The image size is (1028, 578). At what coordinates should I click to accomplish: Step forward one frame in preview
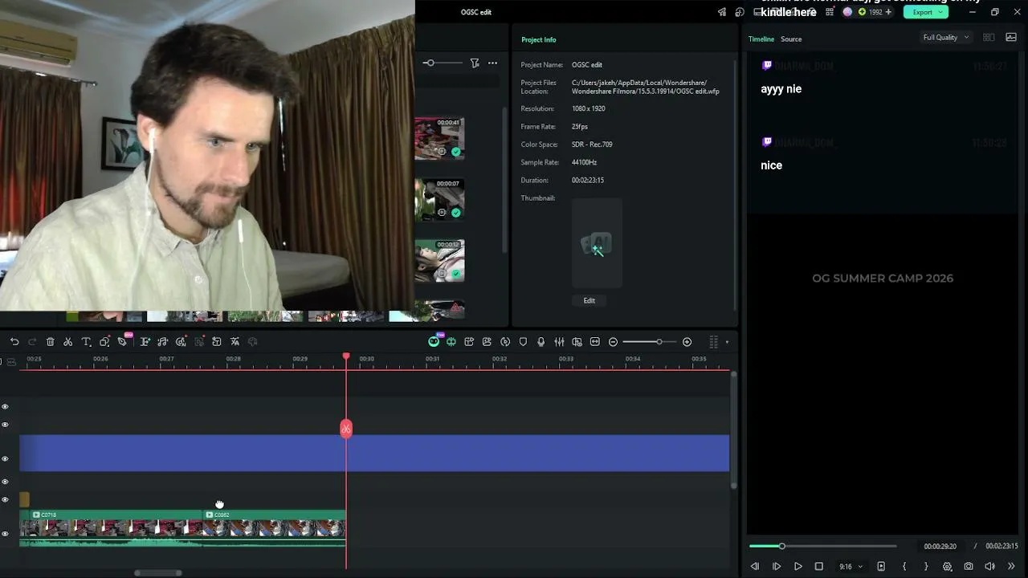[776, 567]
